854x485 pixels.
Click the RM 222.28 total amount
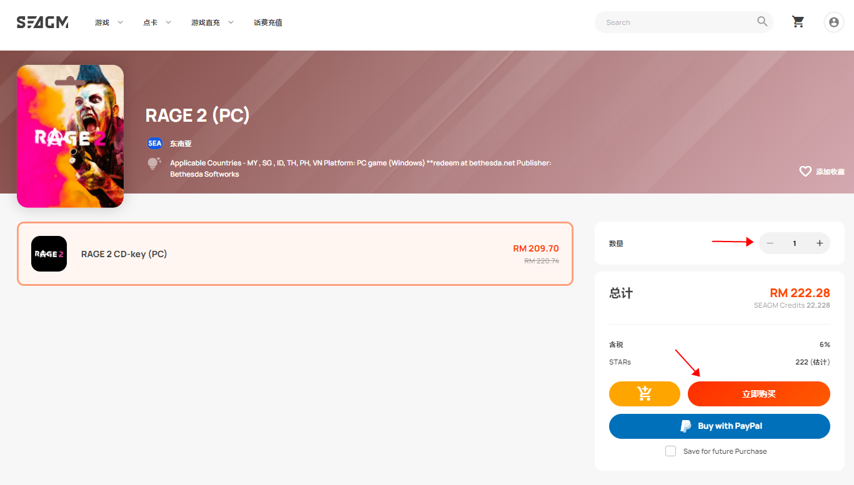(800, 293)
